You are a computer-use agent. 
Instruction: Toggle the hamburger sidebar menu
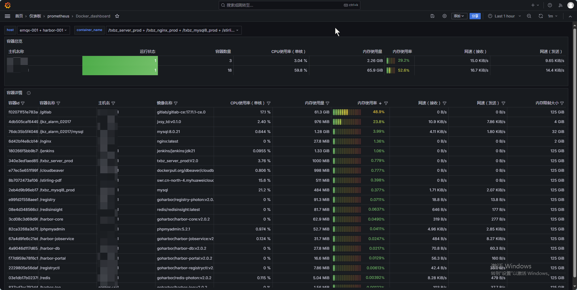(x=8, y=16)
